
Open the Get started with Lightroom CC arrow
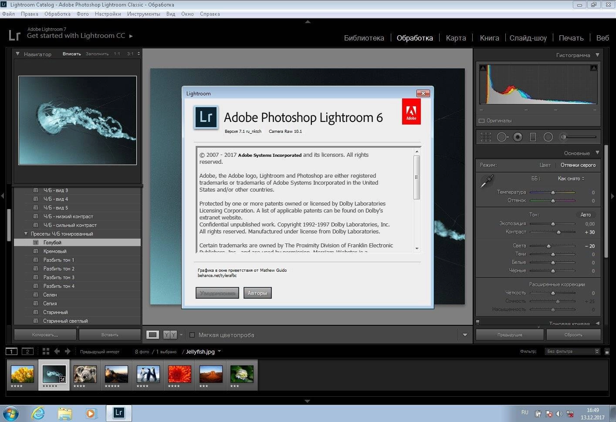(131, 36)
